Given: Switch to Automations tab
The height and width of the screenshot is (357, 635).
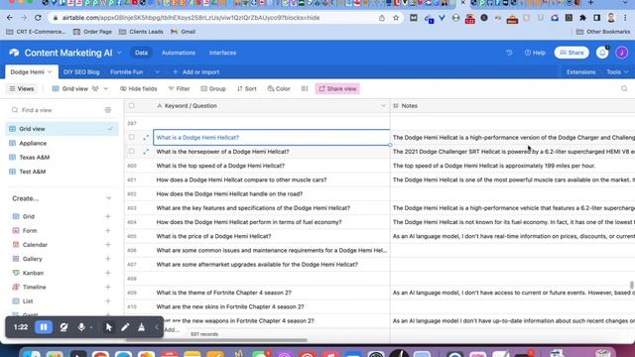Looking at the screenshot, I should click(x=179, y=53).
